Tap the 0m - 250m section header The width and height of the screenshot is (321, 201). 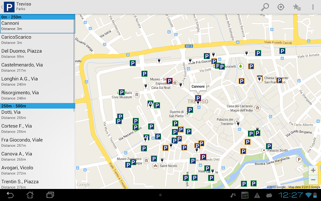coord(37,17)
